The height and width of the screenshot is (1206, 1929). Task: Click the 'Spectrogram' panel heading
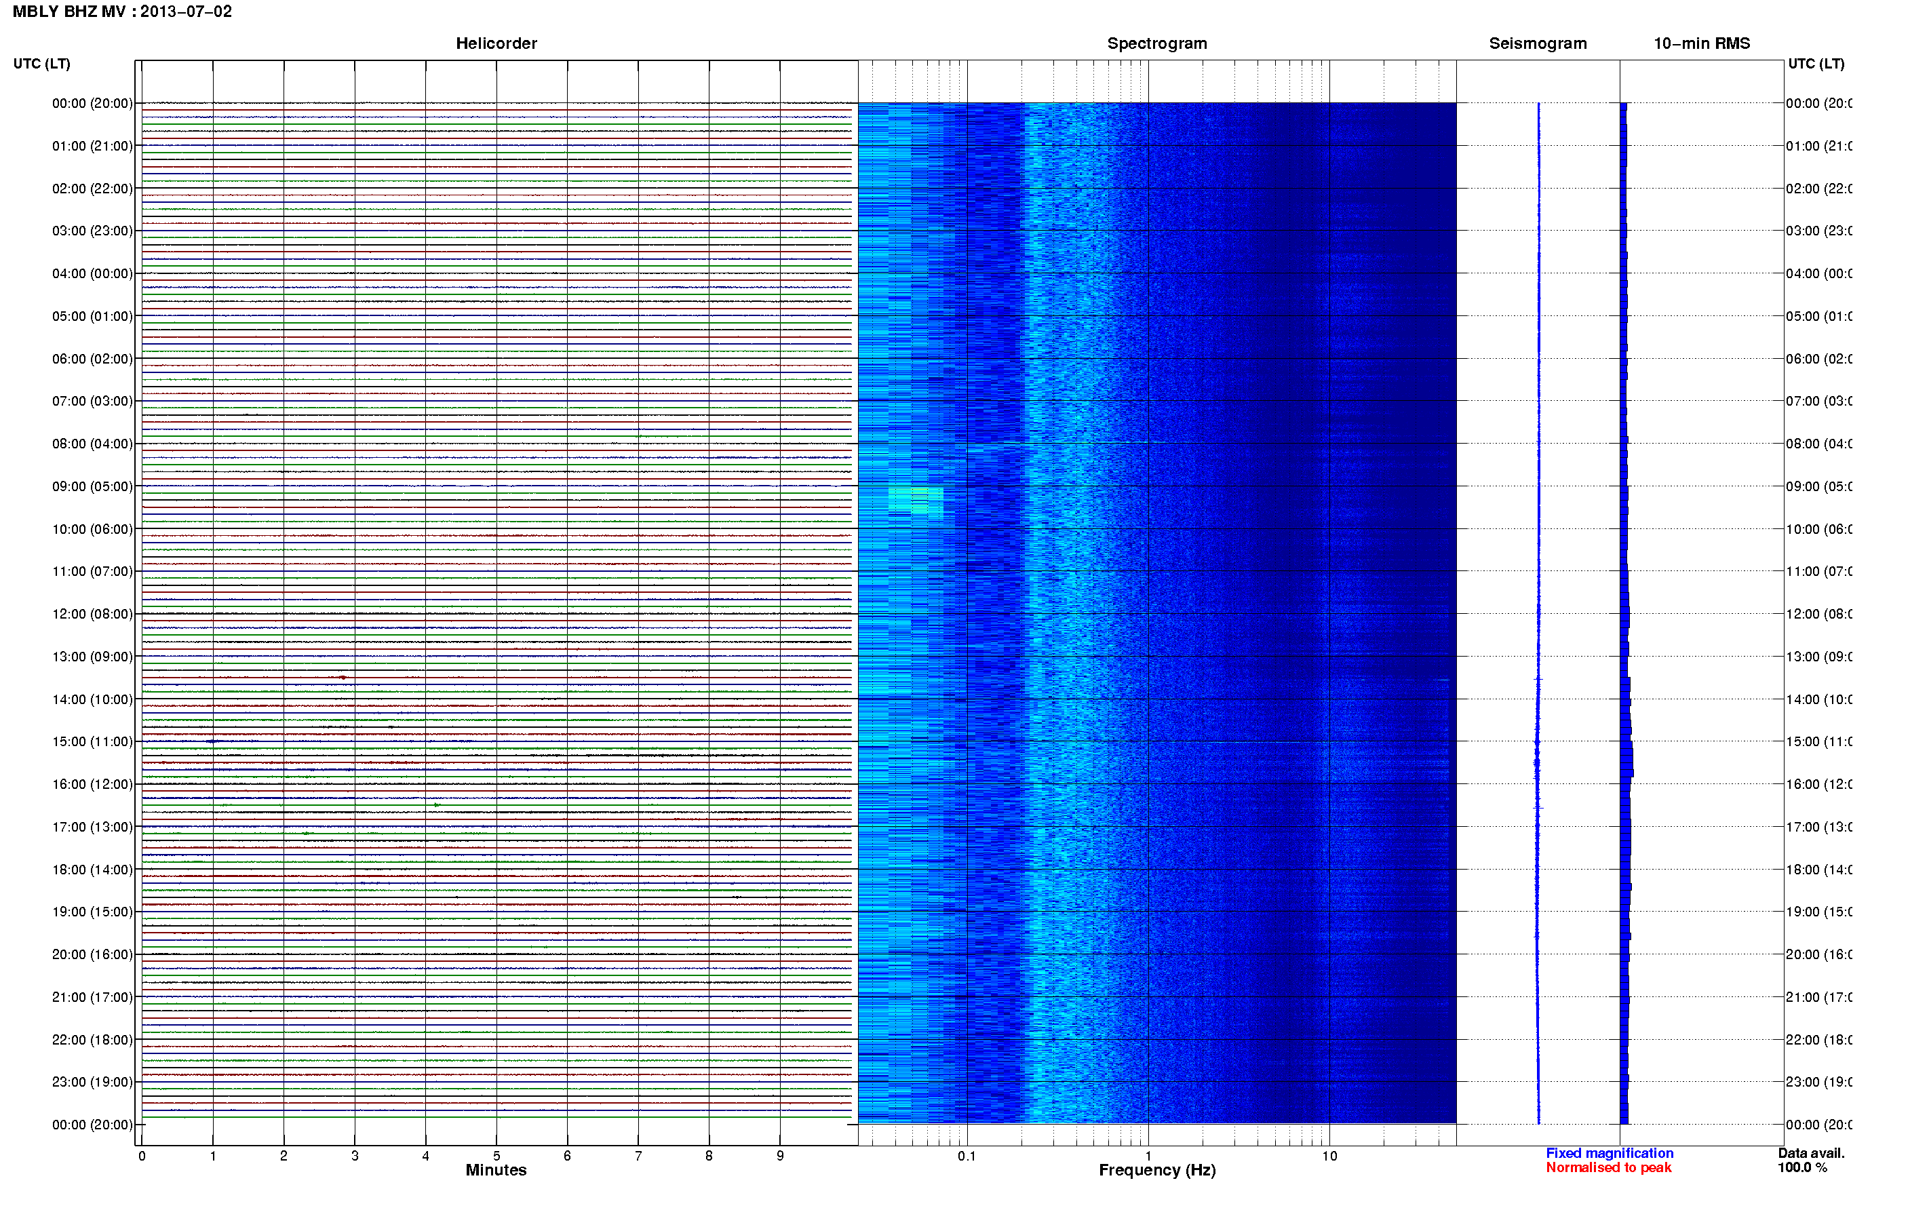coord(1156,43)
